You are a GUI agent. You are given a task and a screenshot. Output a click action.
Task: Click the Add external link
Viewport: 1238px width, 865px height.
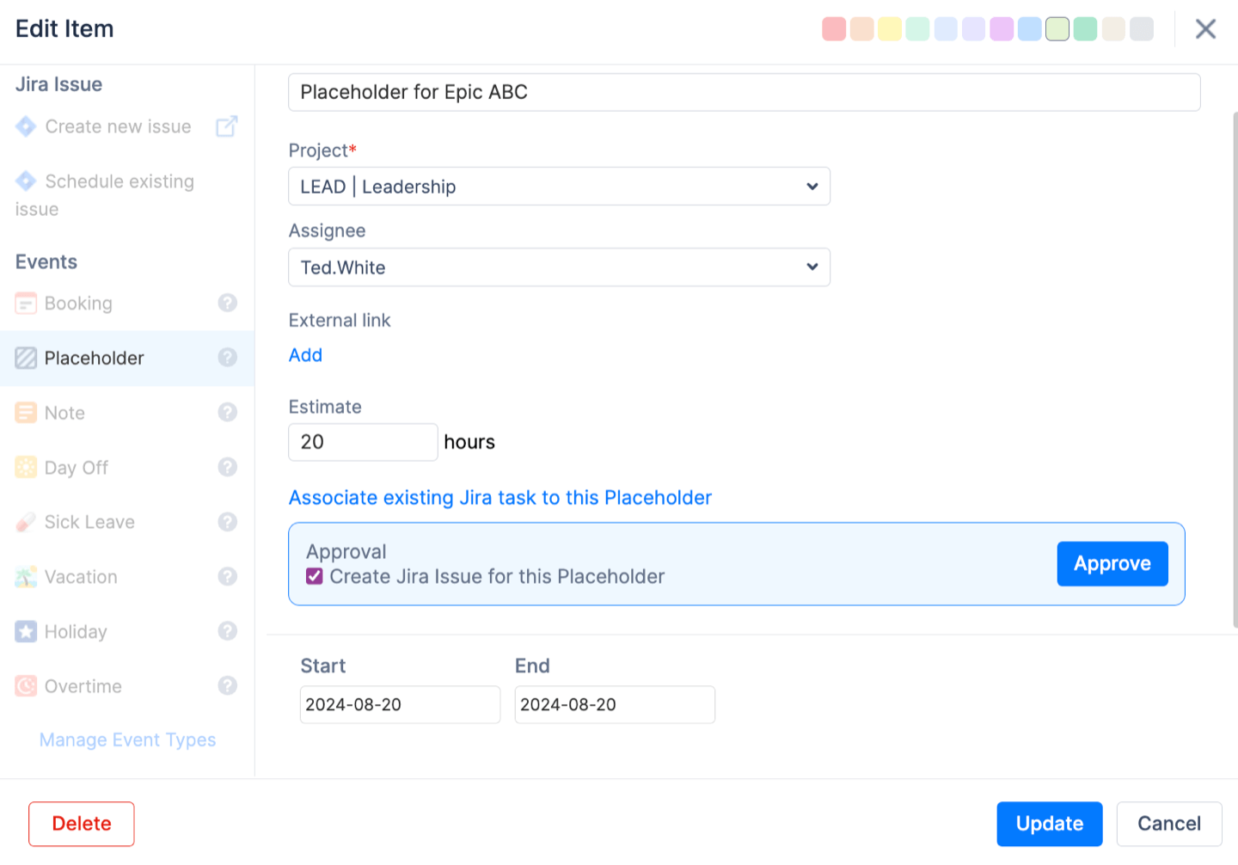point(305,355)
